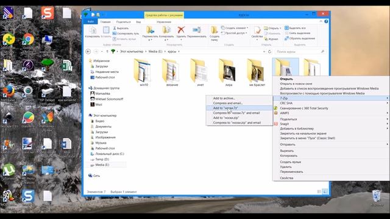Choose Add to "носки.zip" submenu entry
The height and width of the screenshot is (219, 390).
pyautogui.click(x=239, y=117)
